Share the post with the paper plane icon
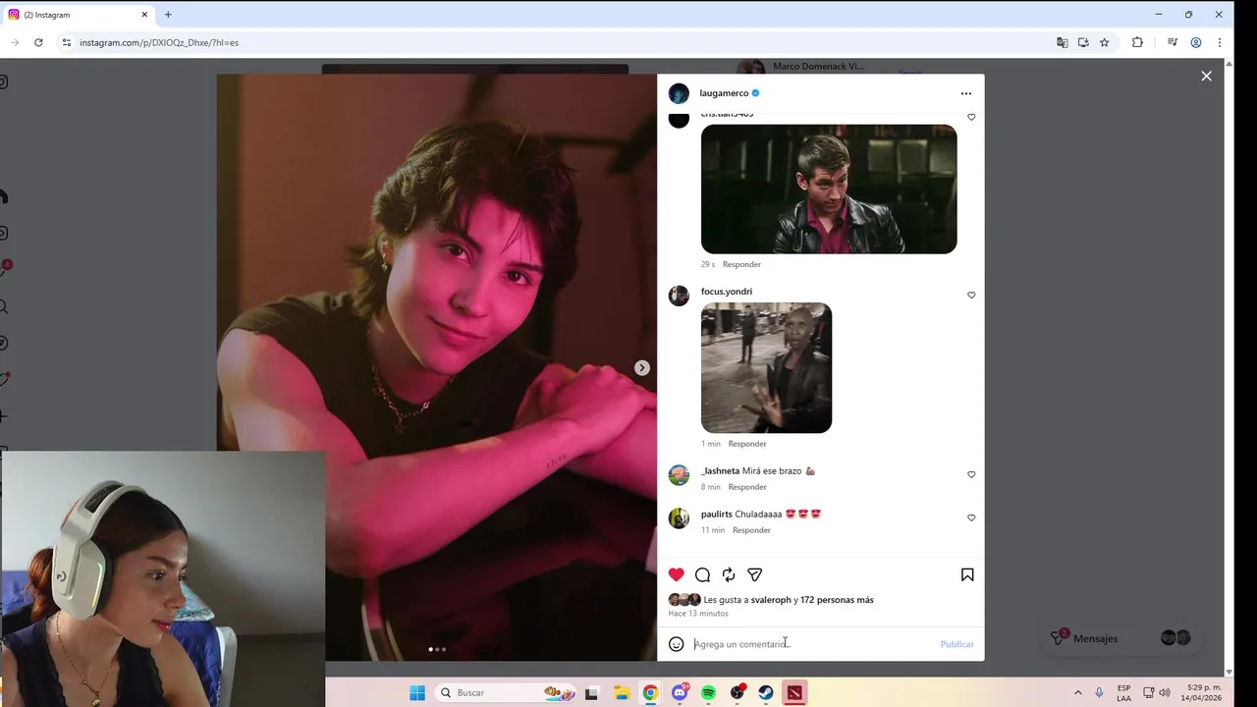The width and height of the screenshot is (1257, 707). click(755, 574)
